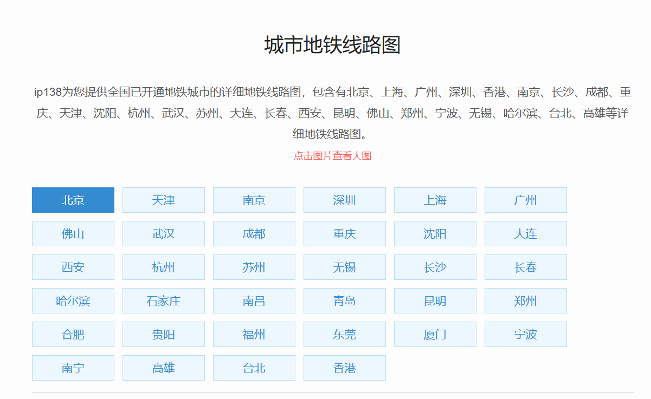Click the 重庆 city option
The height and width of the screenshot is (399, 651).
click(345, 234)
